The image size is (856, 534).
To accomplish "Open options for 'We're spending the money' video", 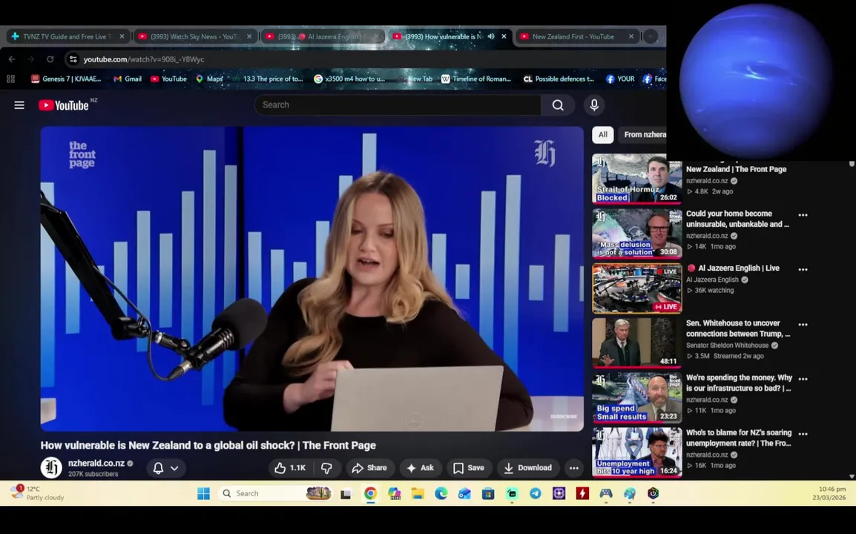I will coord(803,378).
